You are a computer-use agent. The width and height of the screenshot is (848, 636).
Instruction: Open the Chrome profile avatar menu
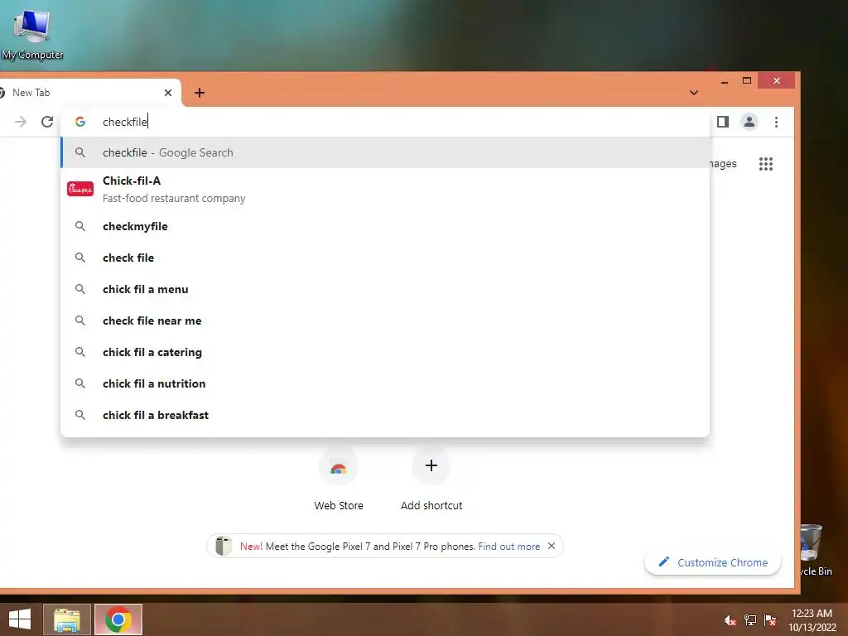click(x=749, y=122)
